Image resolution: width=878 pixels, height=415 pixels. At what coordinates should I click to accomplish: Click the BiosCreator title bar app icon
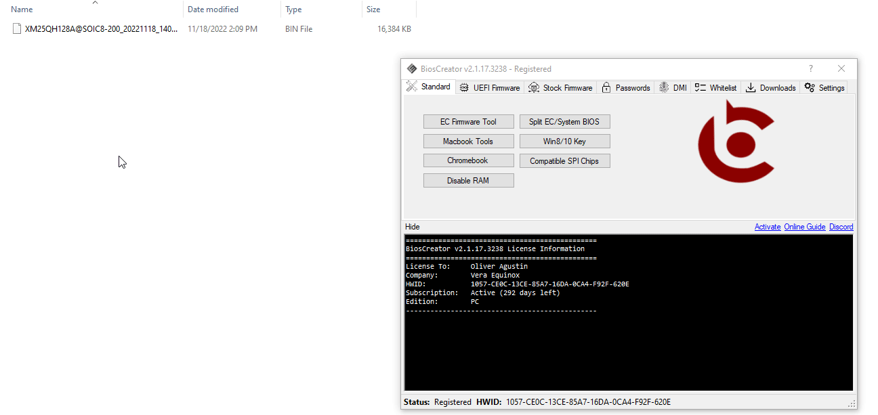coord(411,68)
